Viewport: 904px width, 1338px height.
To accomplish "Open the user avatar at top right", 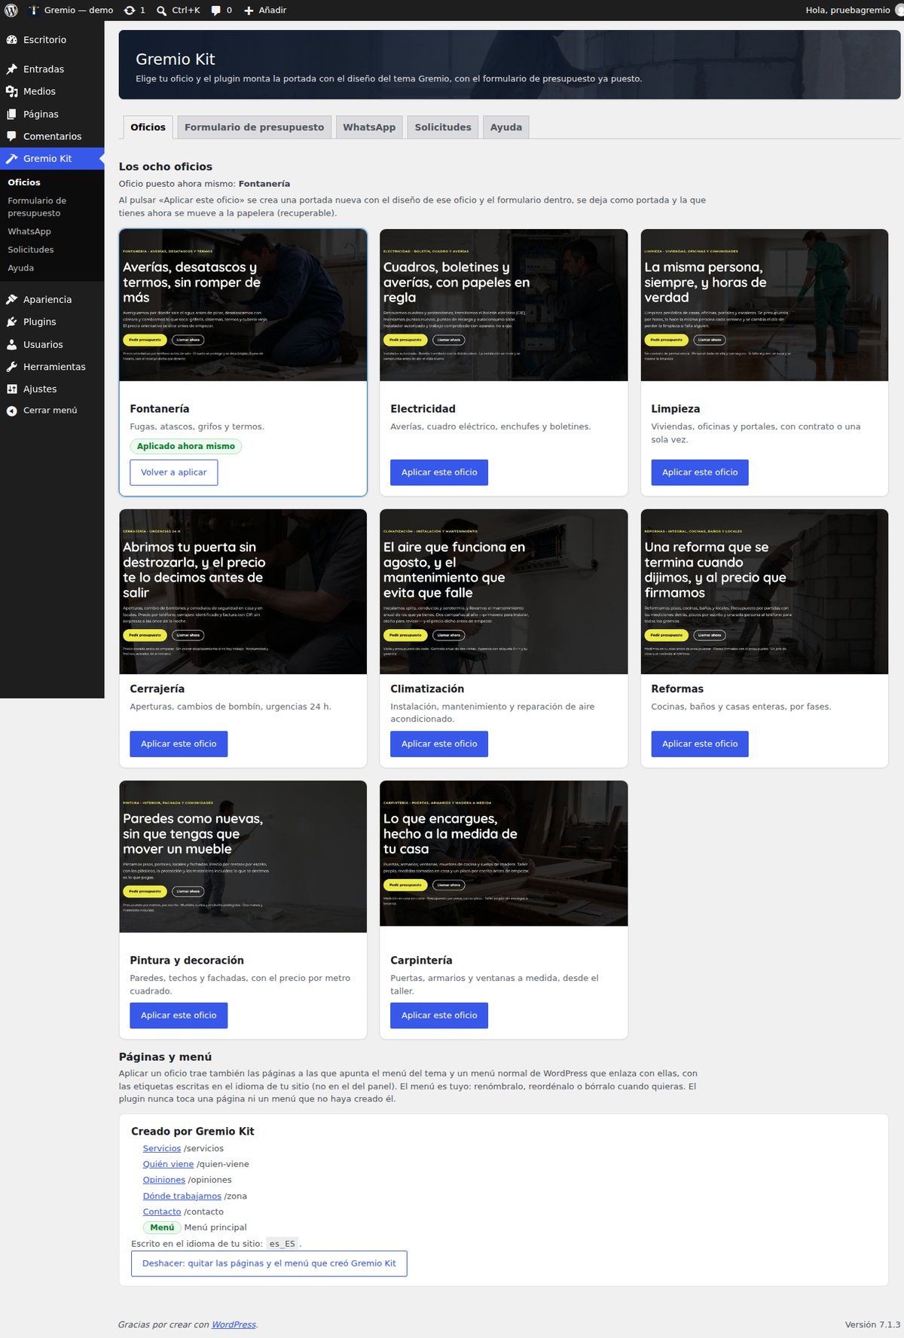I will (898, 11).
